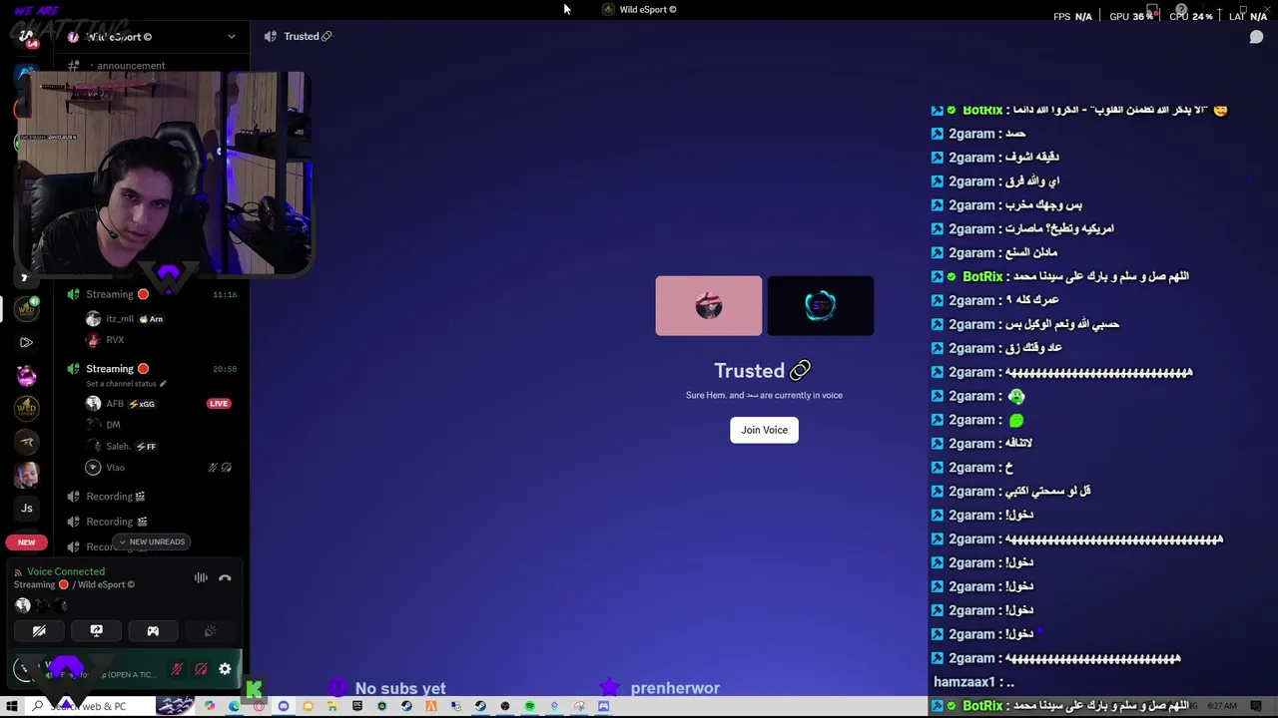Open Spotify from the taskbar
The height and width of the screenshot is (718, 1278).
529,706
